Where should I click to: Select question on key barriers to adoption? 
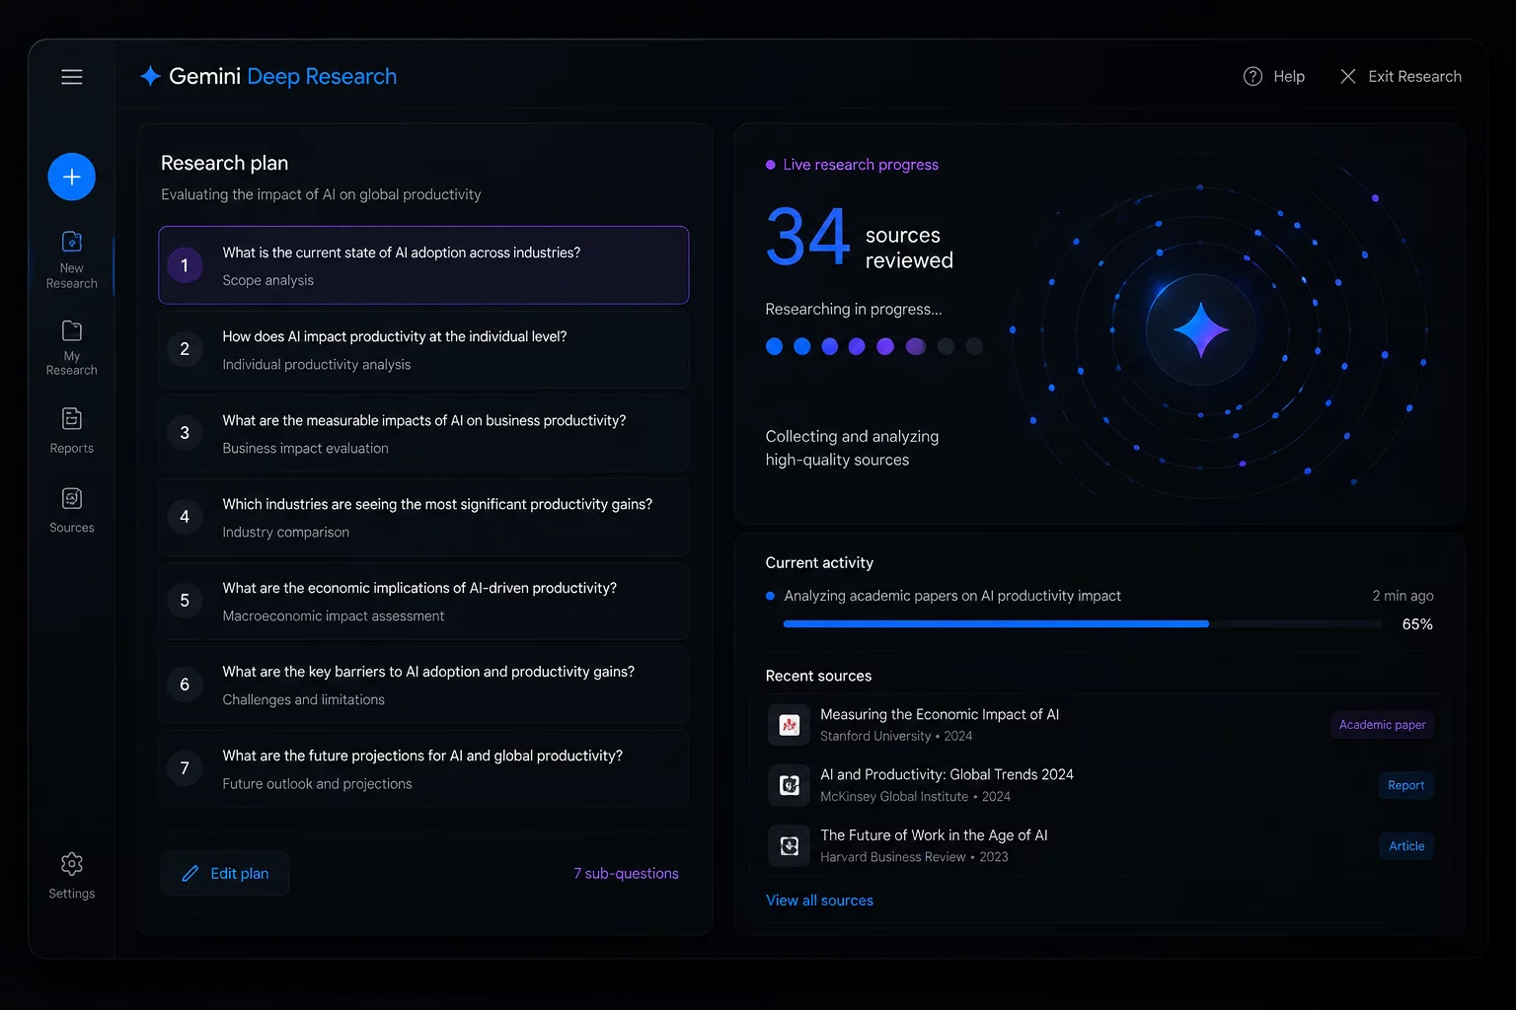click(x=423, y=685)
